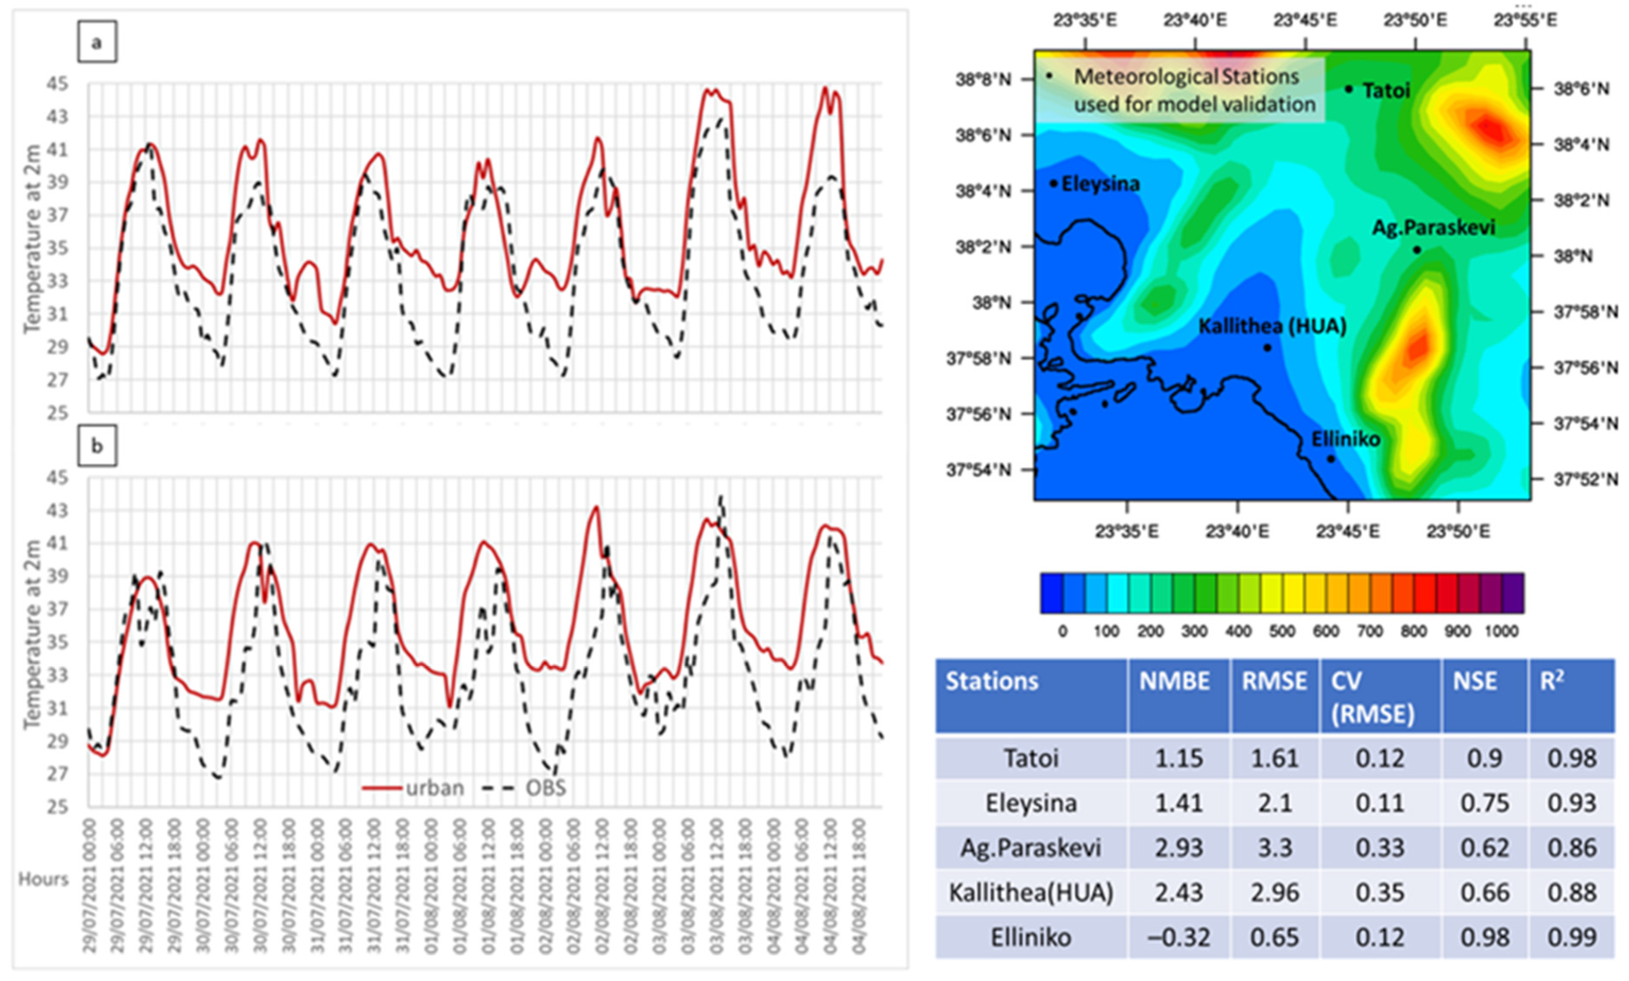Image resolution: width=1629 pixels, height=981 pixels.
Task: Click the Kallithea (HUA) station marker dot
Action: coord(1267,348)
